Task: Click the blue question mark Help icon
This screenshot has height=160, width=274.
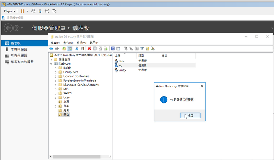Action: point(113,49)
